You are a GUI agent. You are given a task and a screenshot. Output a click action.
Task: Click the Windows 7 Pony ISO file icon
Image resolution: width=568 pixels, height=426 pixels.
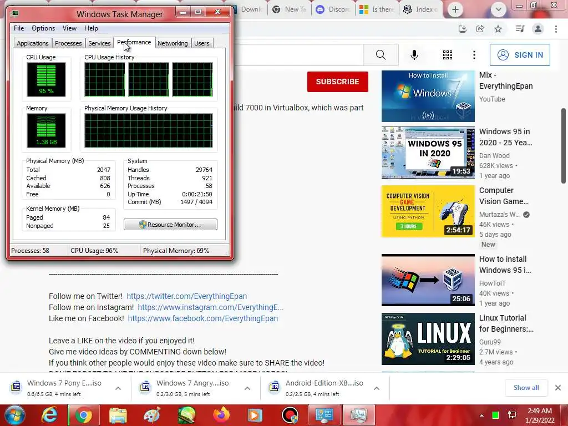pyautogui.click(x=16, y=387)
